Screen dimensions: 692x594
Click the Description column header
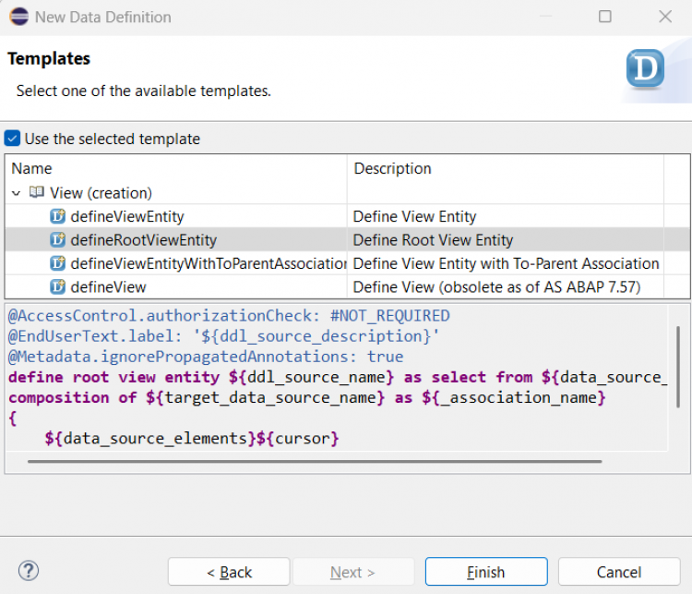pyautogui.click(x=392, y=168)
